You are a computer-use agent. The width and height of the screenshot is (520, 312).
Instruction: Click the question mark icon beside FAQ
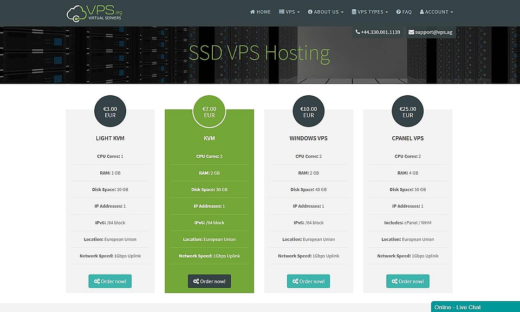tap(398, 11)
